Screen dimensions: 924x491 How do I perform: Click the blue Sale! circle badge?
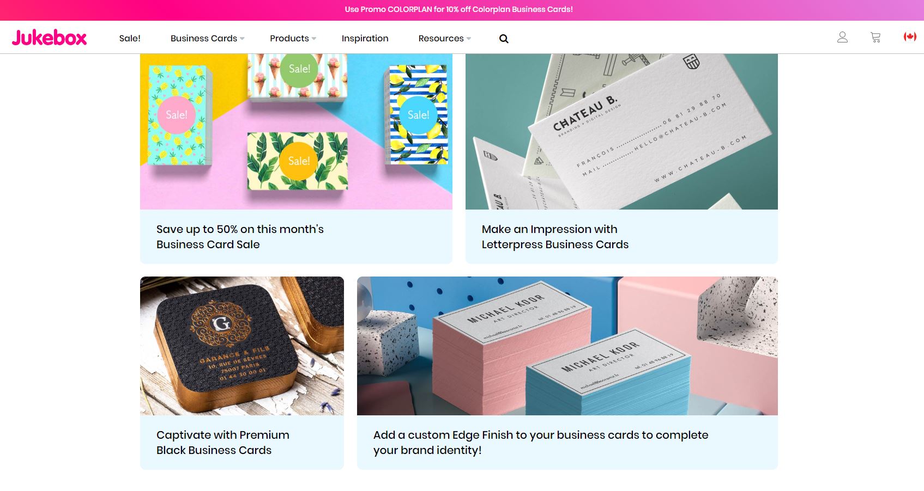click(418, 115)
